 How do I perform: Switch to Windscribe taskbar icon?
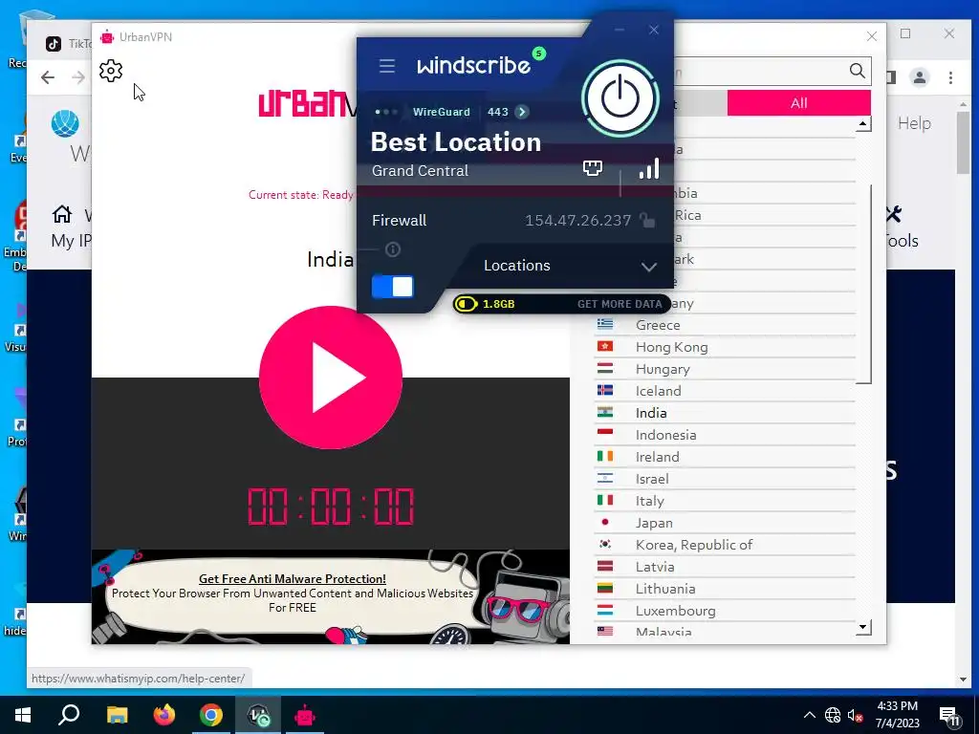(x=258, y=715)
